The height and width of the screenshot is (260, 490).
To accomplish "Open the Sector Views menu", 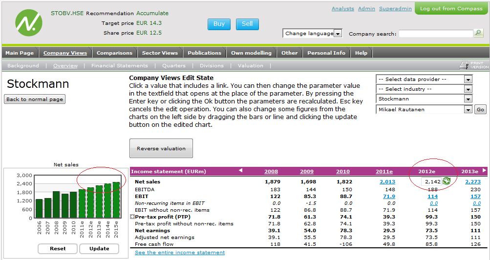I will coord(160,53).
